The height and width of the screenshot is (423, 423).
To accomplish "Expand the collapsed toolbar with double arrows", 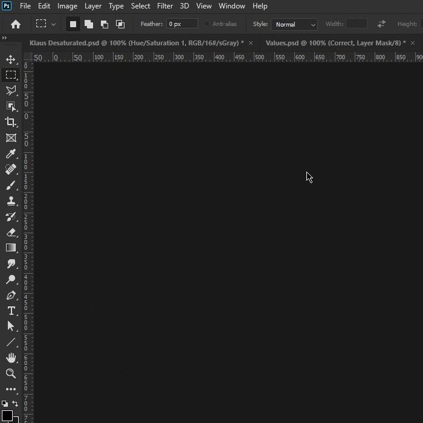I will [x=4, y=37].
